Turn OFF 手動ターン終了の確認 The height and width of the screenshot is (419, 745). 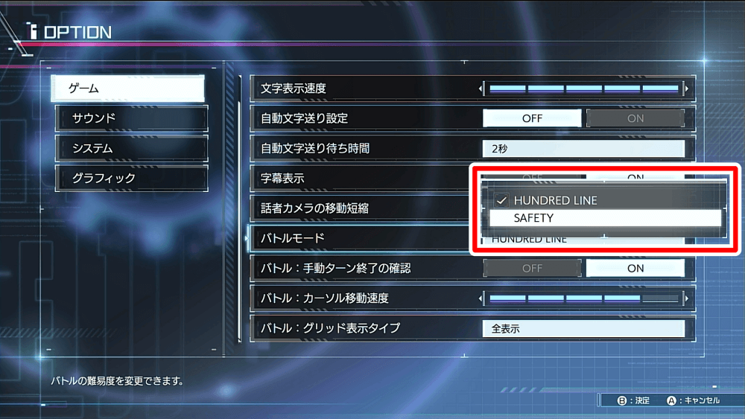[532, 268]
